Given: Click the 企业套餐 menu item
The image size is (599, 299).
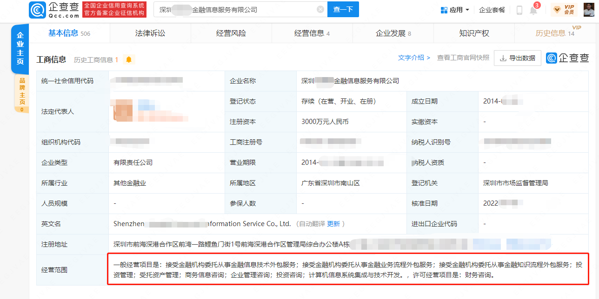Looking at the screenshot, I should pos(492,10).
